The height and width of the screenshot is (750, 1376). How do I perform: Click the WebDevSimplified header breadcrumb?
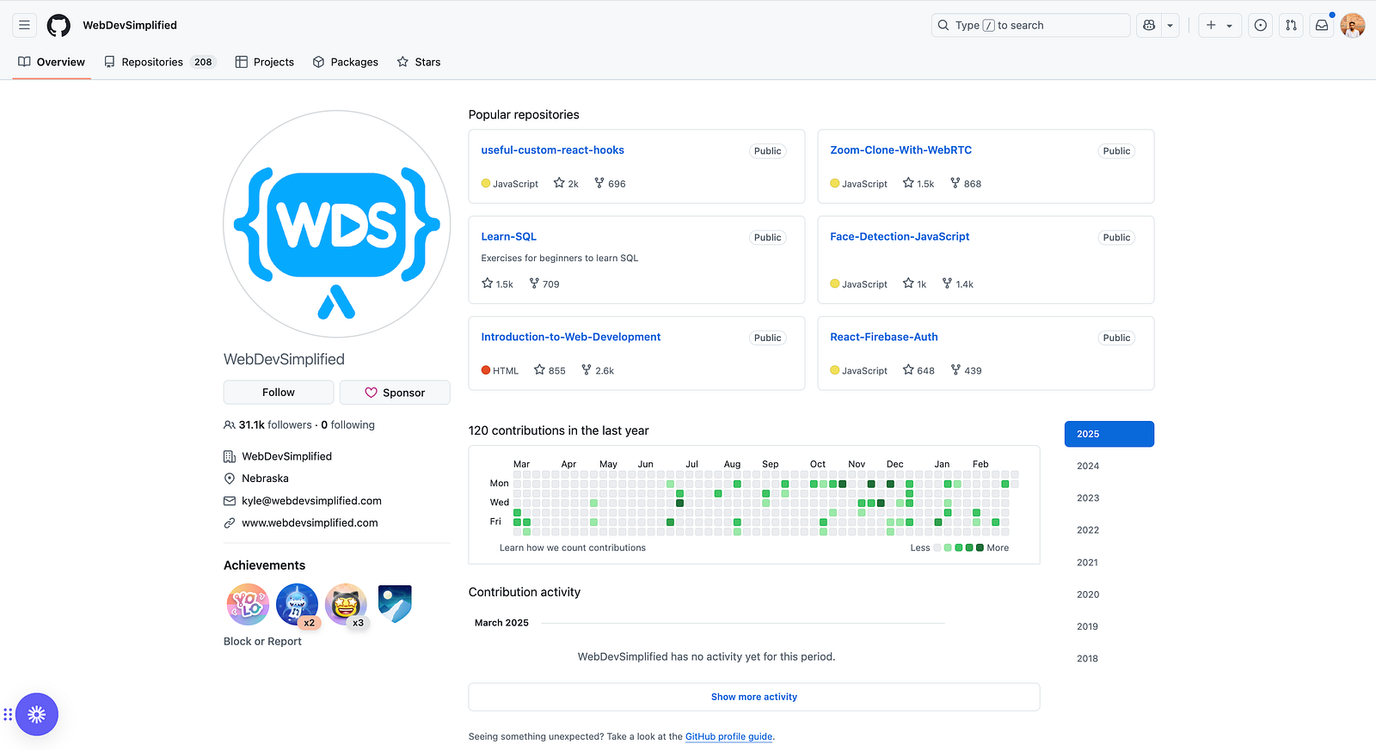click(130, 26)
